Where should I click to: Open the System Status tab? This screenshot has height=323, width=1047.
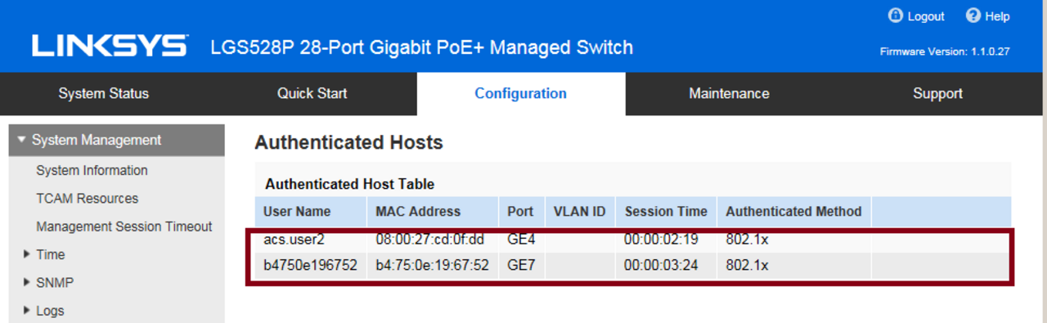[104, 93]
